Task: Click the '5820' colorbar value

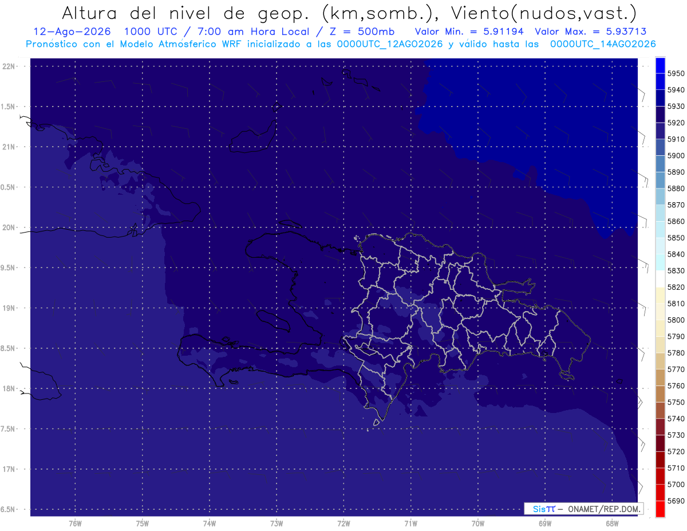Action: point(676,287)
